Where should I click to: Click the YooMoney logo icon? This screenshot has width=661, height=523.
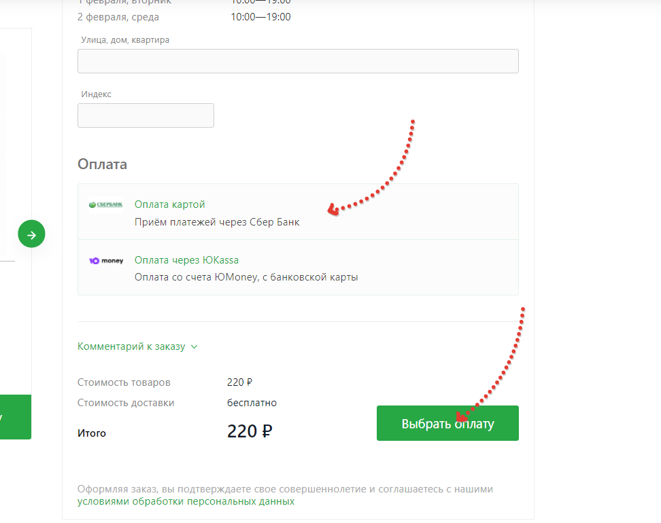pos(106,261)
